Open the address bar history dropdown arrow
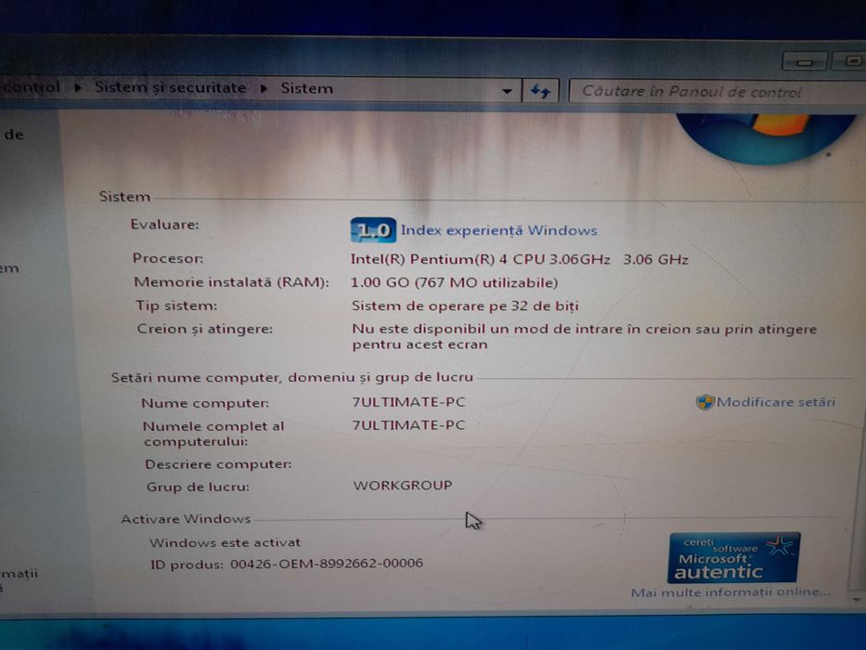Viewport: 866px width, 650px height. click(507, 91)
